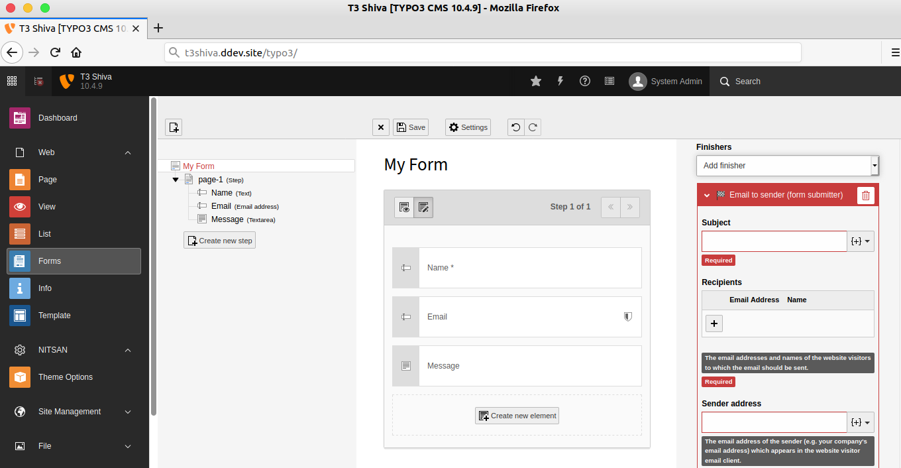Screen dimensions: 901x468
Task: Create a new form via the toolbar icon
Action: click(x=174, y=127)
